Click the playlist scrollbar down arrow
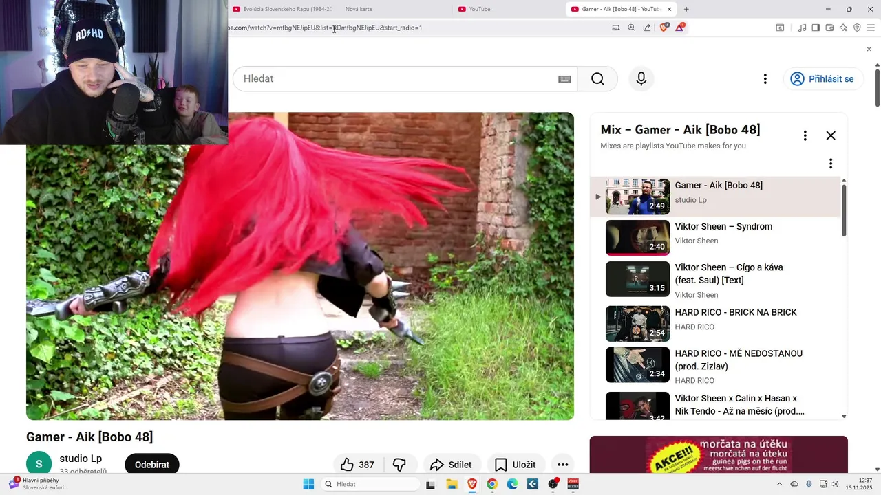The image size is (881, 495). [x=844, y=416]
